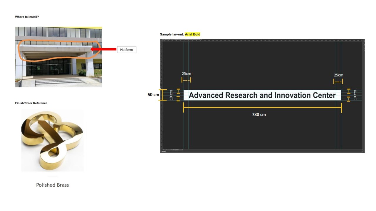Screen dimensions: 376x211
Task: Click the left 25cm dashed margin marker
Action: 186,80
